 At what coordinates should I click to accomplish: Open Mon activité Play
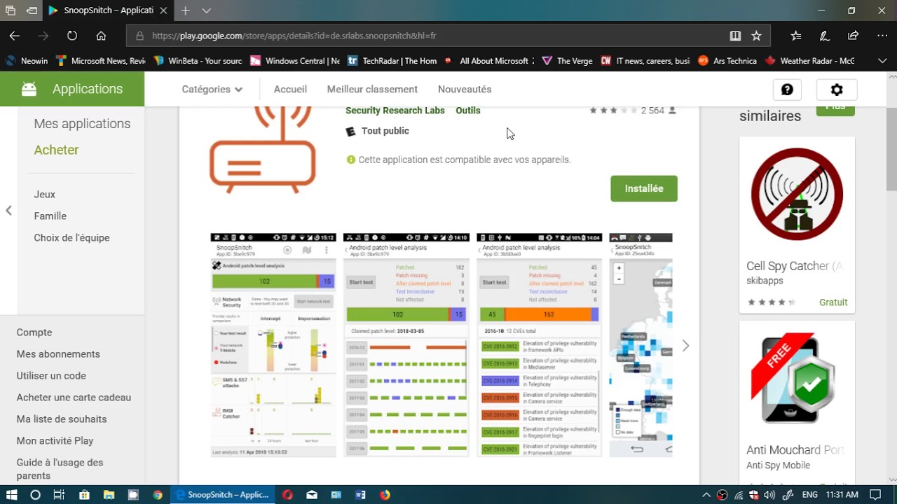point(55,441)
